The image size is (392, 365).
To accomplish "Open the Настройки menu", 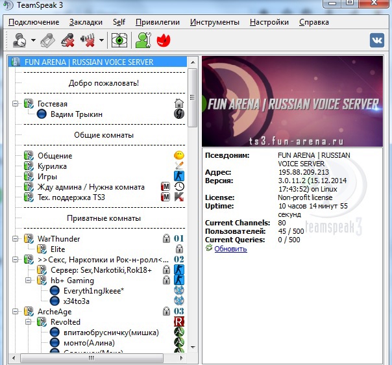I will tap(269, 22).
